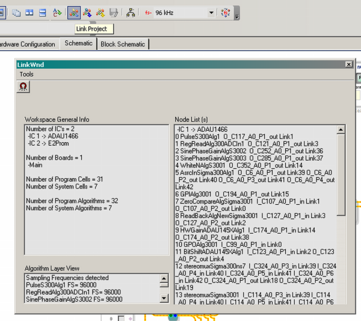361x321 pixels.
Task: Close the LinkWnd window
Action: pyautogui.click(x=348, y=64)
